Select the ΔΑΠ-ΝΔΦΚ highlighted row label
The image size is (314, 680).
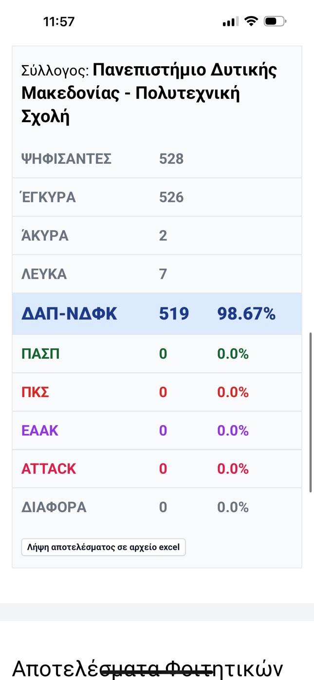(x=69, y=314)
